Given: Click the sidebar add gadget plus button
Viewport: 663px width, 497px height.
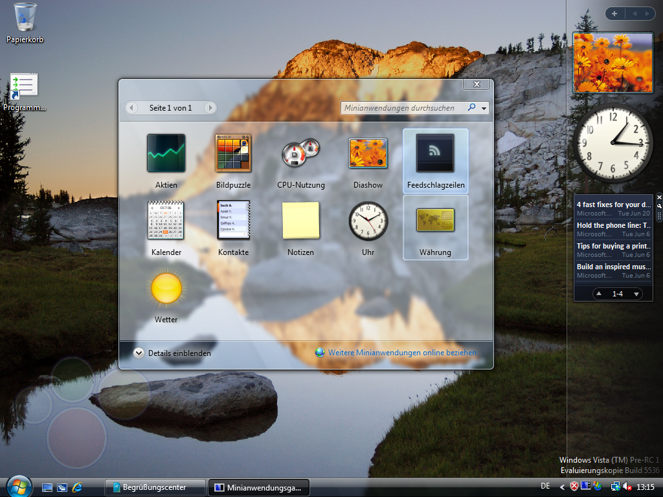Looking at the screenshot, I should (614, 14).
